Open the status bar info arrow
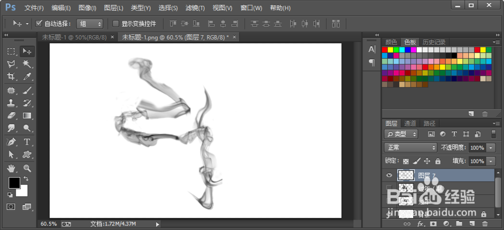This screenshot has height=230, width=504. [x=157, y=224]
